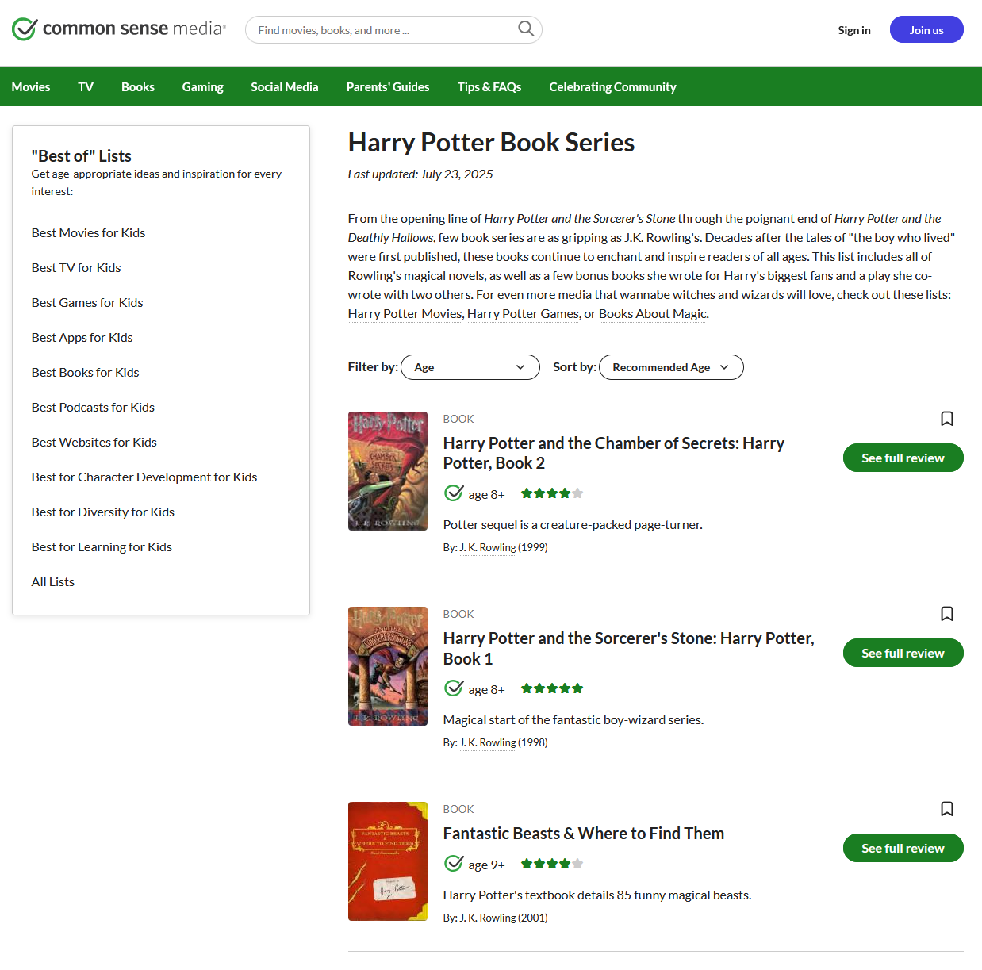Click J. K. Rowling author link (2001)

click(487, 918)
